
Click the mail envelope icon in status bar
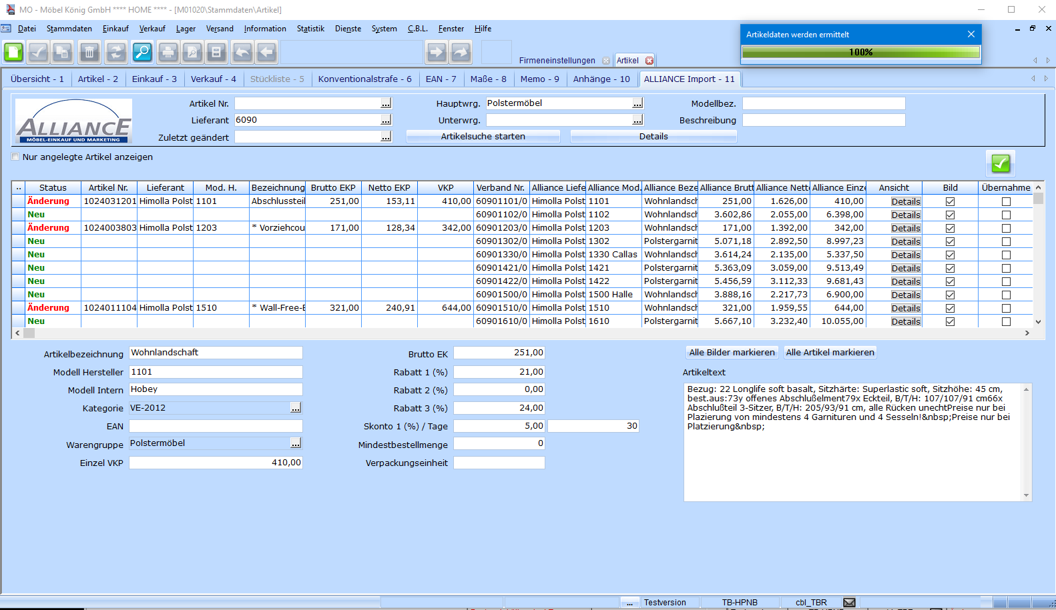coord(849,602)
